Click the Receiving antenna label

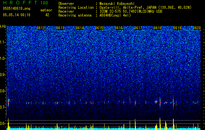(x=75, y=15)
